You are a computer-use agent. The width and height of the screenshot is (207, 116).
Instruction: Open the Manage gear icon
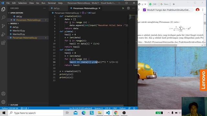coord(3,102)
